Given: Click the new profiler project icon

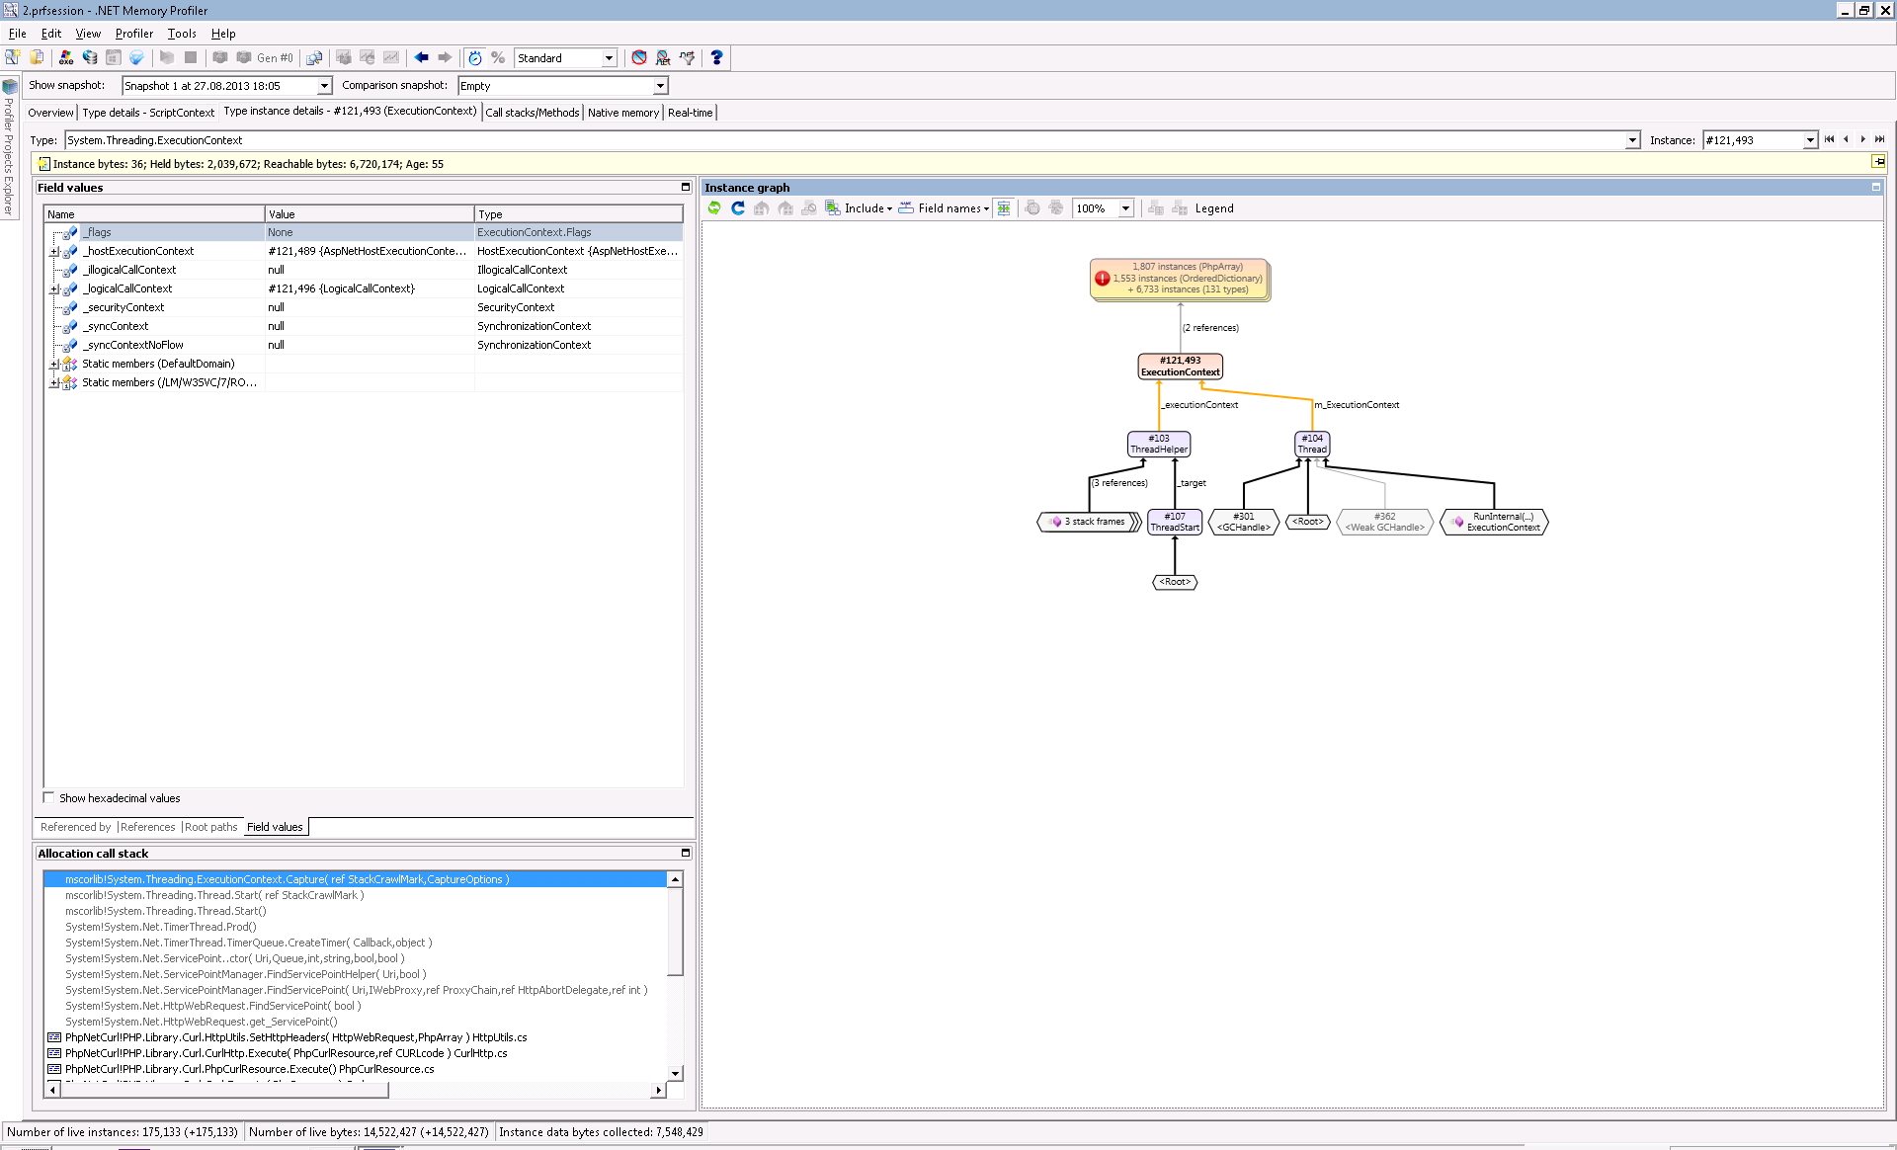Looking at the screenshot, I should pyautogui.click(x=13, y=57).
